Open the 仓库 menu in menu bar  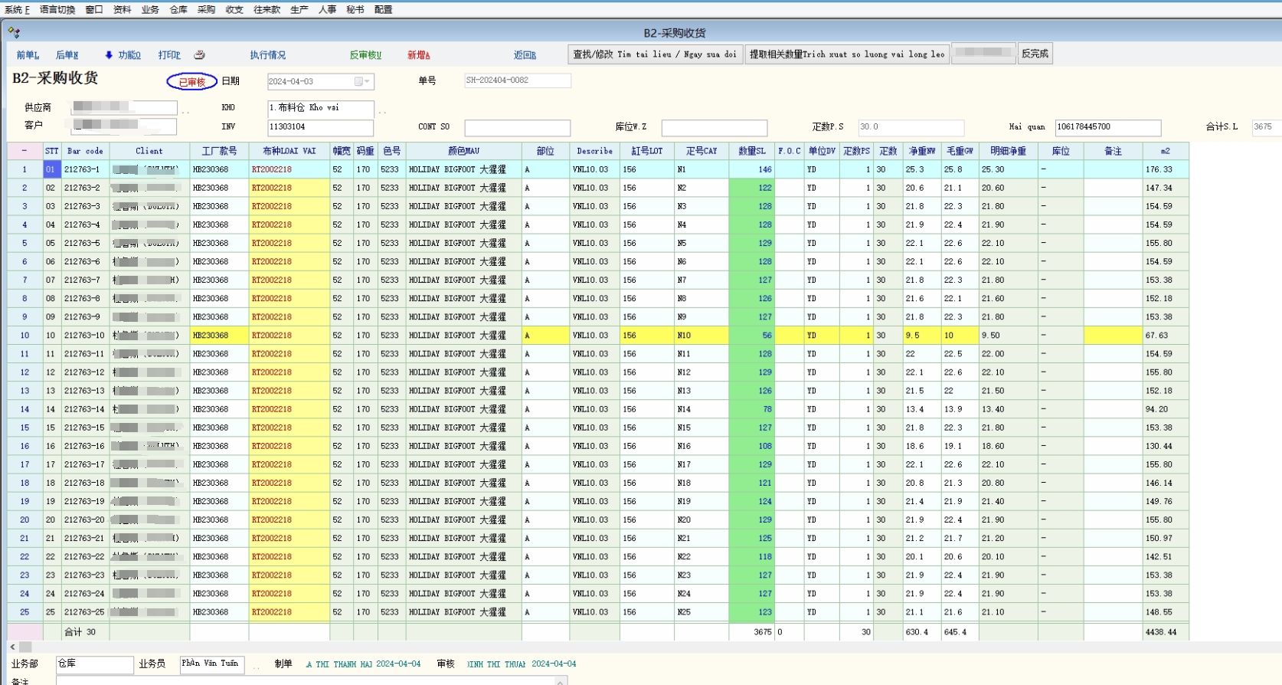point(178,9)
